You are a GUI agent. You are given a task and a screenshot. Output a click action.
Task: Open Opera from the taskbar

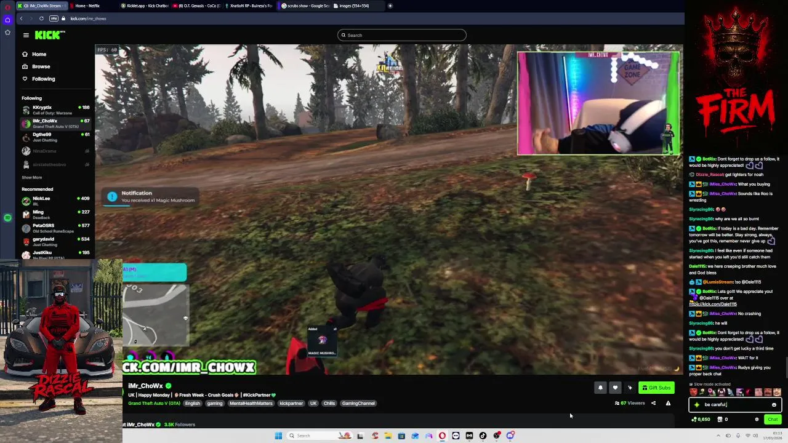point(442,436)
